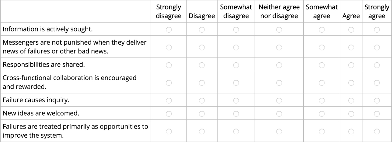Mark Strongly disagree for 'Failure causes inquiry'
The height and width of the screenshot is (142, 392).
click(168, 101)
